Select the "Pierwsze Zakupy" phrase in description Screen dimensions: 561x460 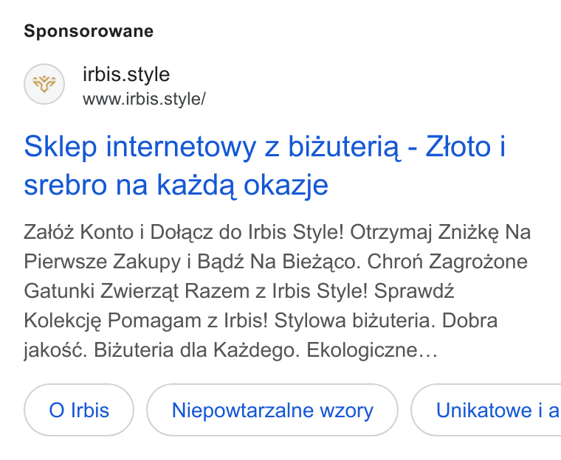[103, 262]
